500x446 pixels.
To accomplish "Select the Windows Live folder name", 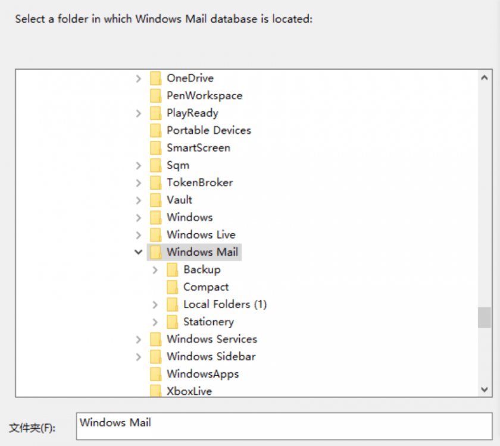I will point(201,235).
